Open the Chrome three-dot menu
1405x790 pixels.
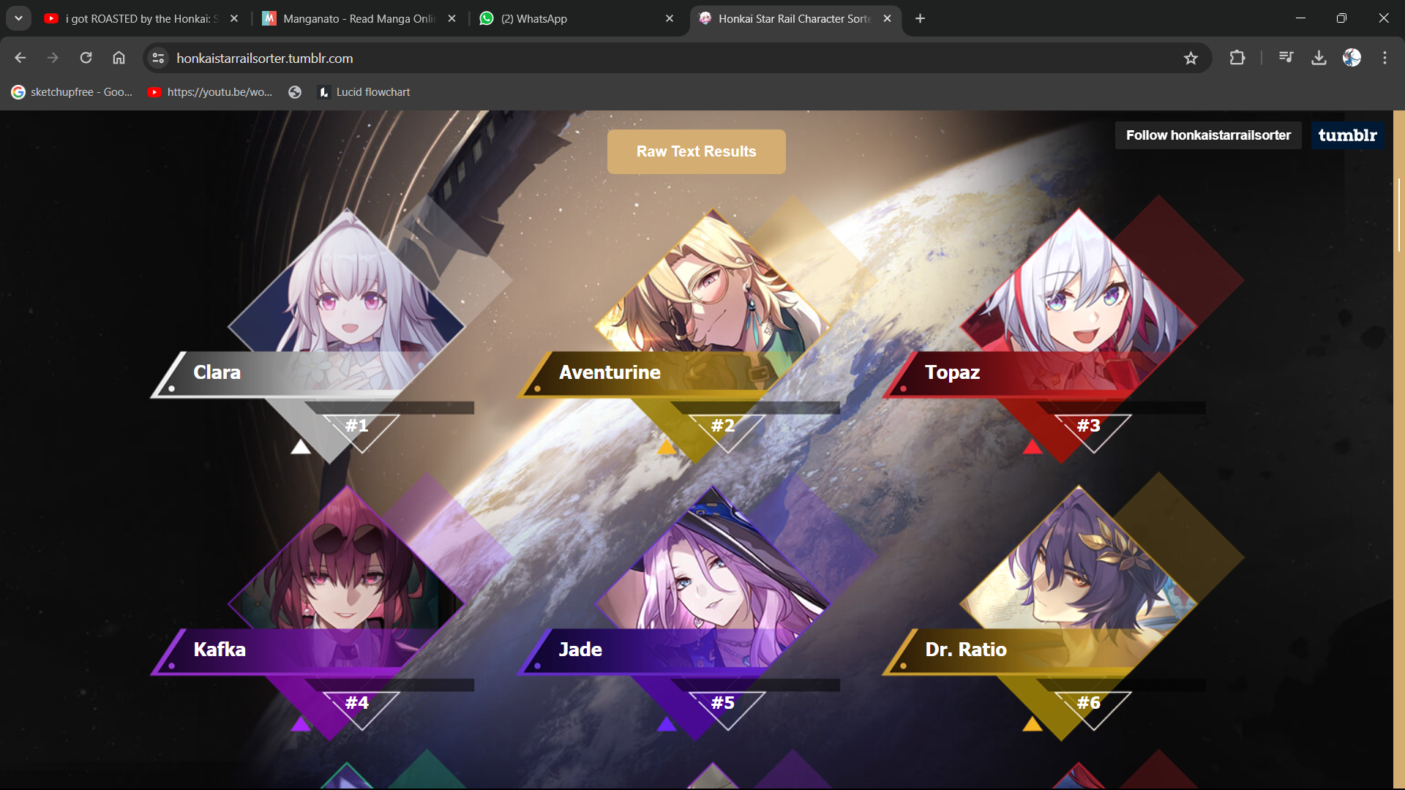(1385, 58)
